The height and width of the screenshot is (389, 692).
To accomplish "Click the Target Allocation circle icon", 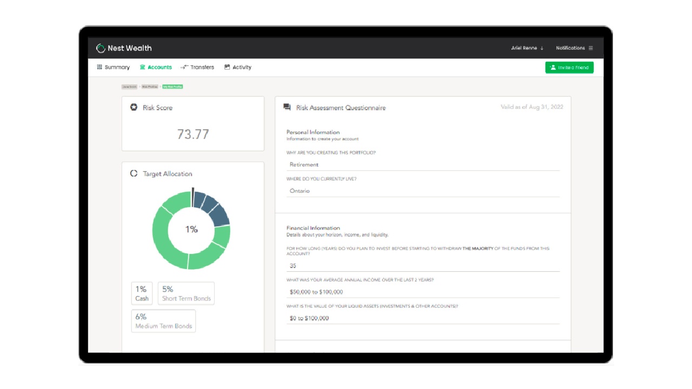I will pyautogui.click(x=134, y=174).
